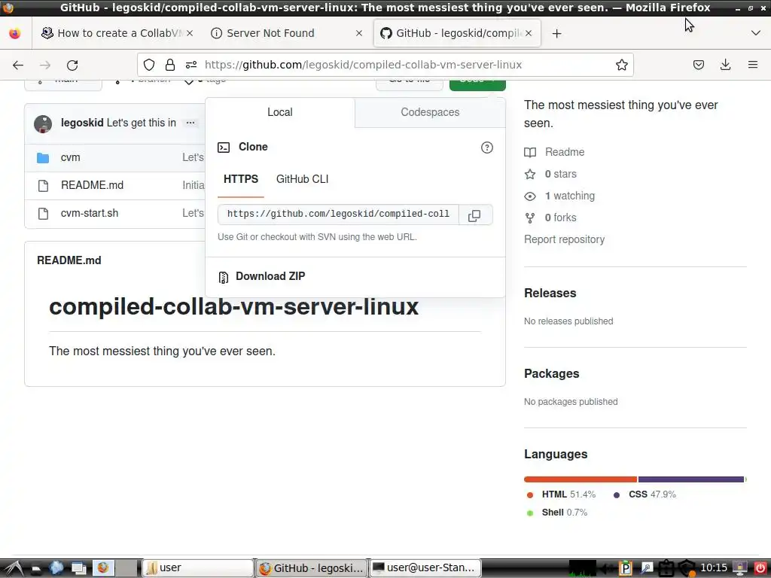Screen dimensions: 771x578
Task: Reload the current GitHub page
Action: pyautogui.click(x=72, y=65)
